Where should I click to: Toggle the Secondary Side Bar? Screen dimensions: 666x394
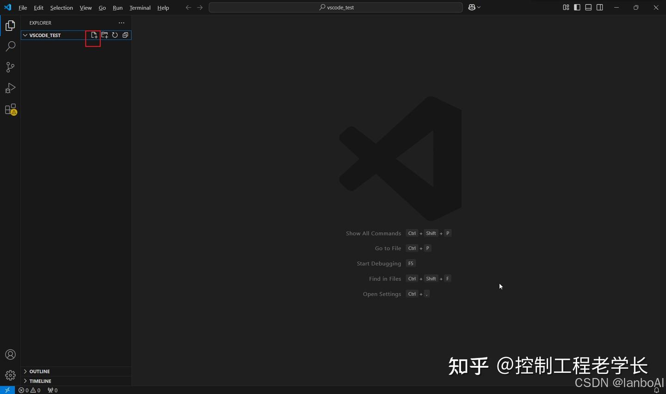point(599,7)
